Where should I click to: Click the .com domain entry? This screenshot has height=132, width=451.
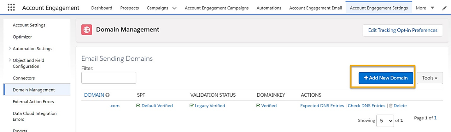(114, 106)
